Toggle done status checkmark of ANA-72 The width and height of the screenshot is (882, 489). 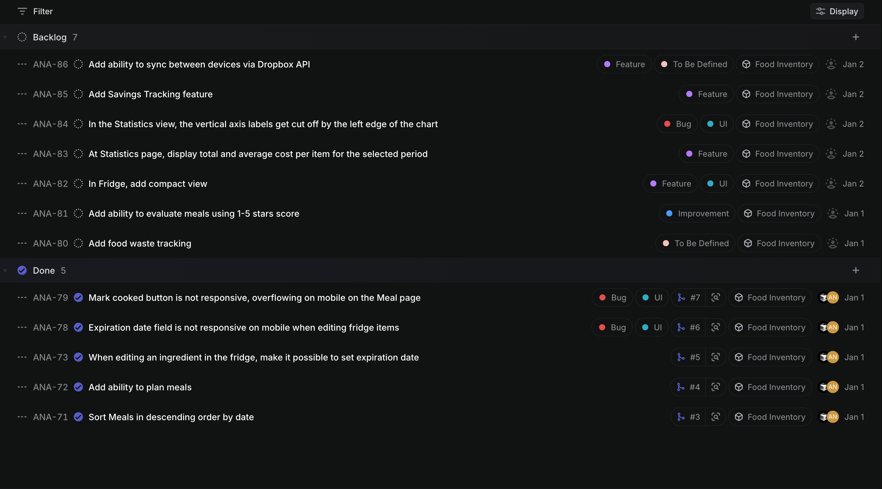point(78,387)
